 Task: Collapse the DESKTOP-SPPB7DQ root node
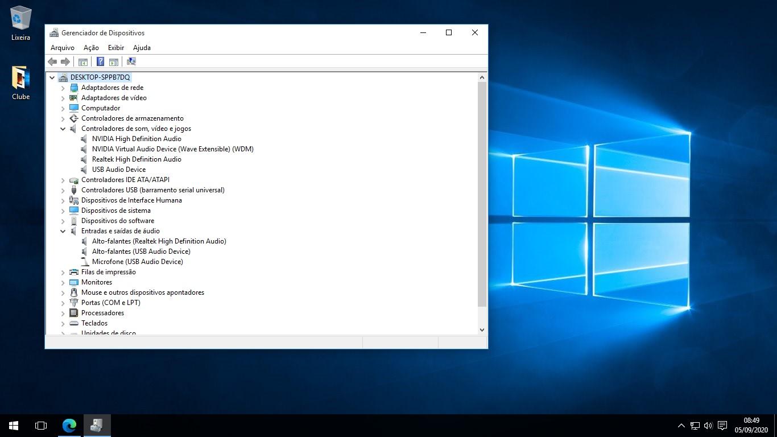52,77
